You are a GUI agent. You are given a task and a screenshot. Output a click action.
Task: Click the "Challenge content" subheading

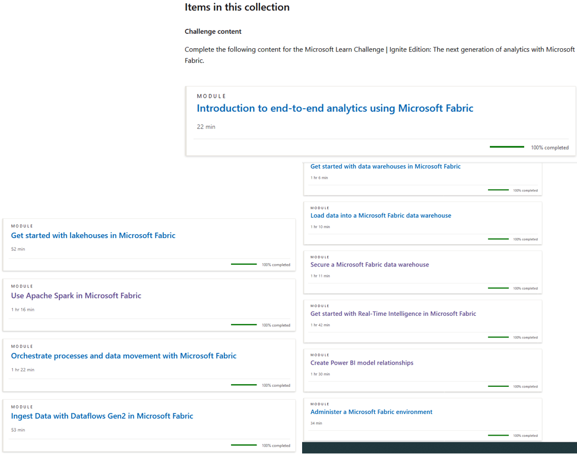(x=213, y=32)
